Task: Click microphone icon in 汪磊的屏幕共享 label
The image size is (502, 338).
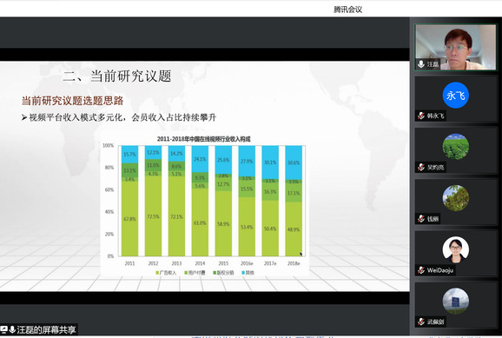Action: click(12, 329)
